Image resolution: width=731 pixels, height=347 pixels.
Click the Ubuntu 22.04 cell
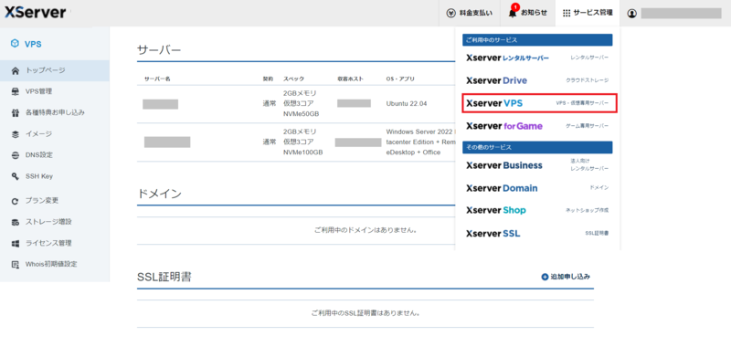408,103
